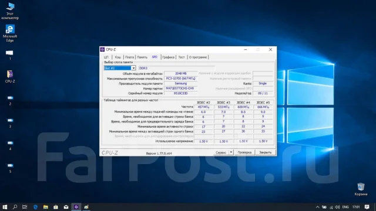
Task: Click the JEDEC #2 column header
Action: coord(203,103)
